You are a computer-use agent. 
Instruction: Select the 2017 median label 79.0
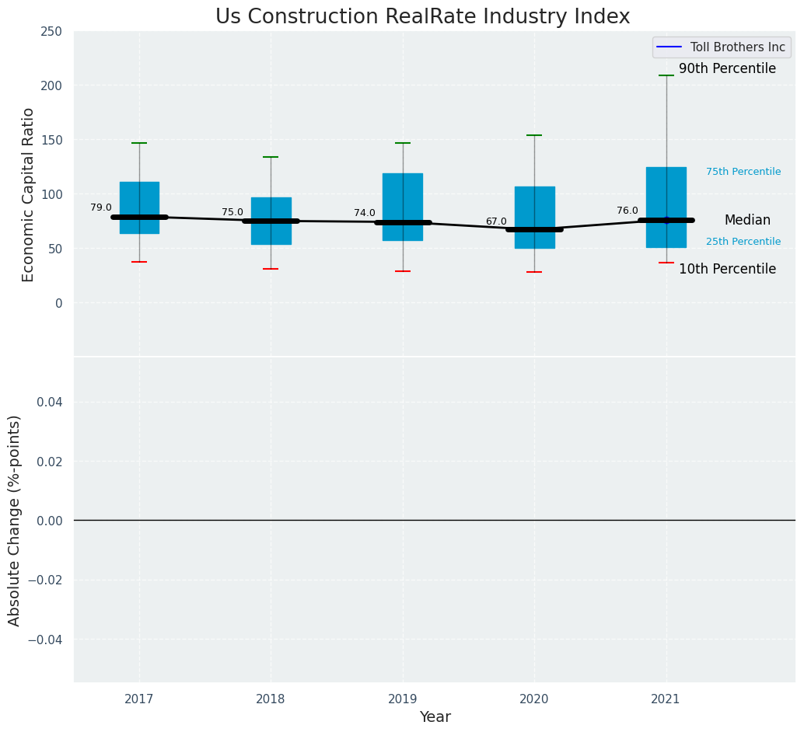point(101,207)
